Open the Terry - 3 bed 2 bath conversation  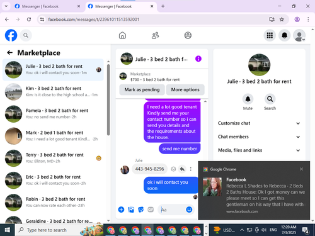point(53,158)
